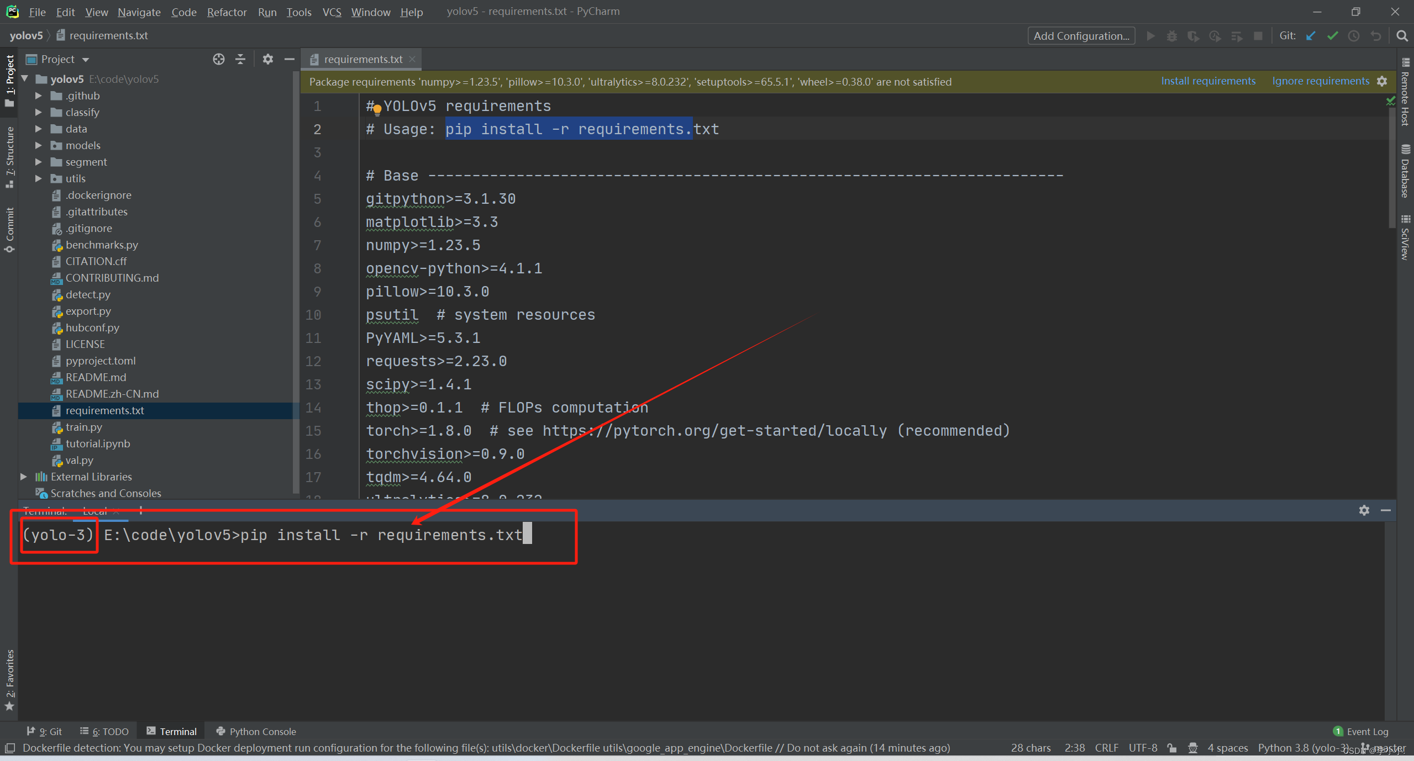
Task: Hide the Terminal panel minimize icon
Action: click(1386, 510)
